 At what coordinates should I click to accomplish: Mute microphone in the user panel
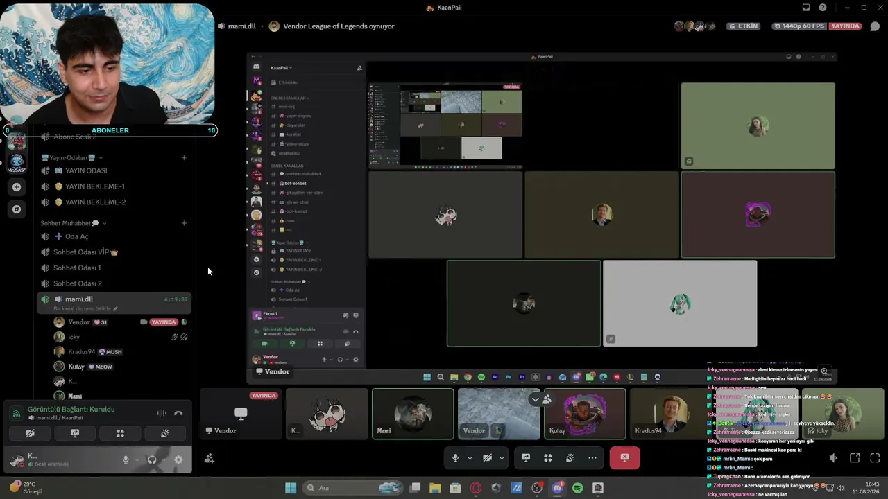click(126, 459)
